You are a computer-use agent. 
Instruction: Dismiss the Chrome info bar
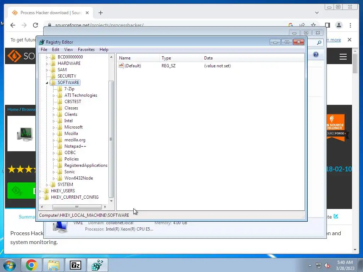pos(349,40)
